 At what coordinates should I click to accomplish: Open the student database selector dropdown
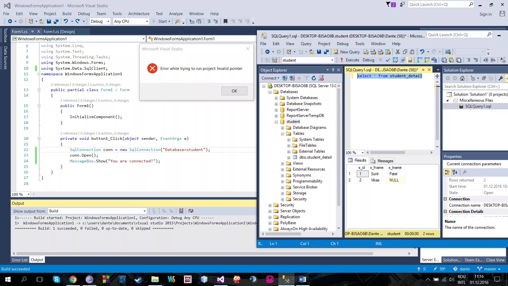click(308, 60)
